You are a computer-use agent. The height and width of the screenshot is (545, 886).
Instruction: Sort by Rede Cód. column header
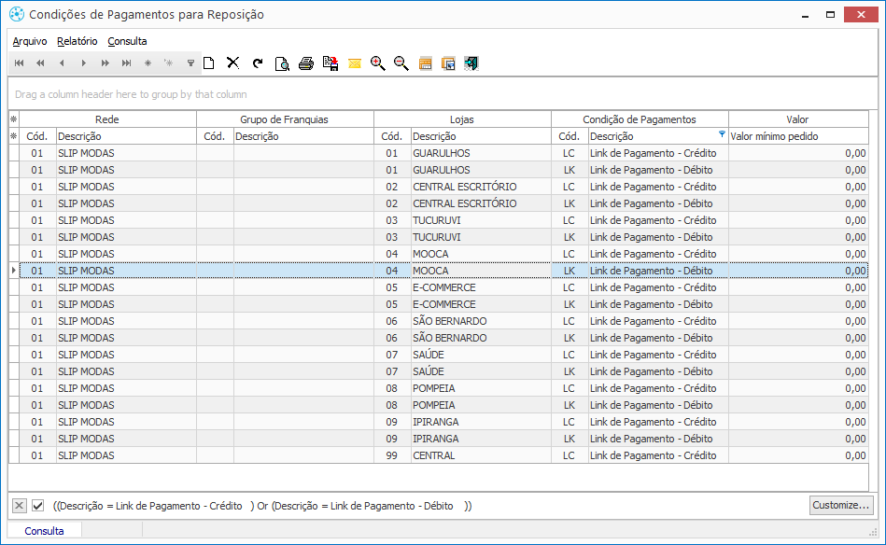(x=37, y=136)
